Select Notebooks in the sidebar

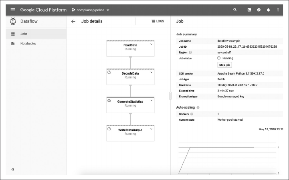pos(36,44)
